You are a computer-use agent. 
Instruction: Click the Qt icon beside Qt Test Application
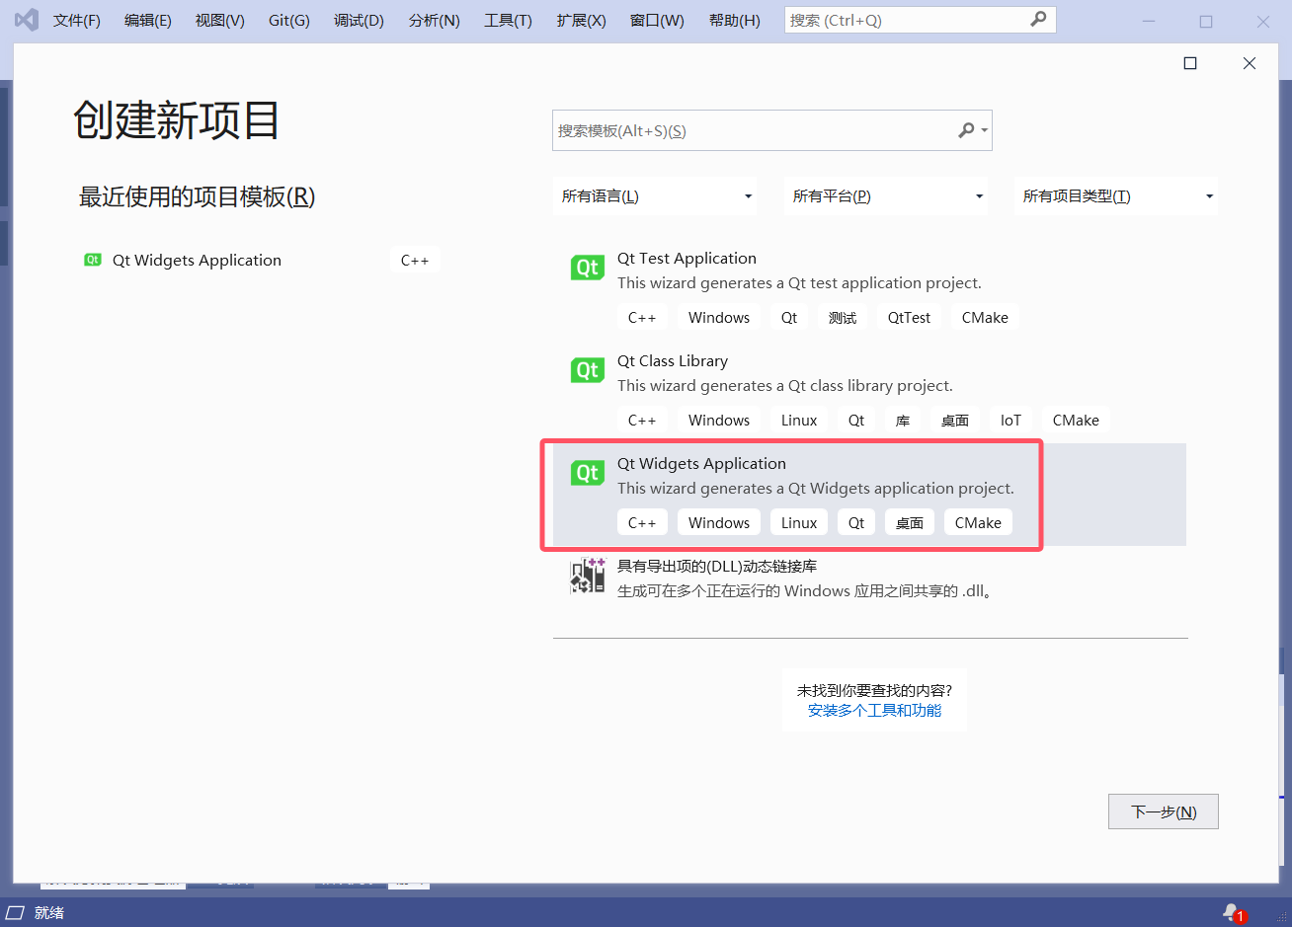[x=587, y=267]
